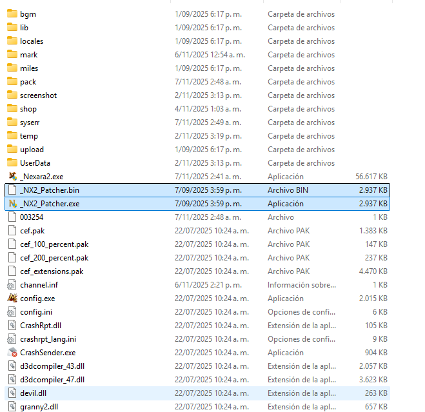425x412 pixels.
Task: Select the UserData folder name
Action: coord(35,163)
